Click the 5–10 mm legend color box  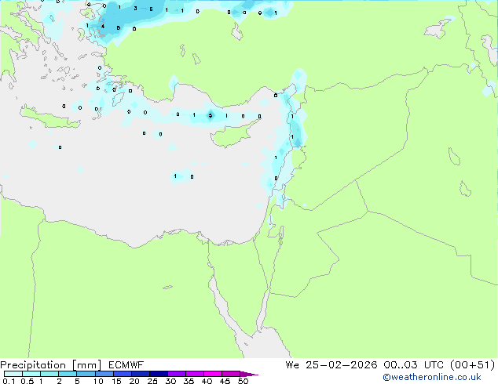pyautogui.click(x=86, y=374)
